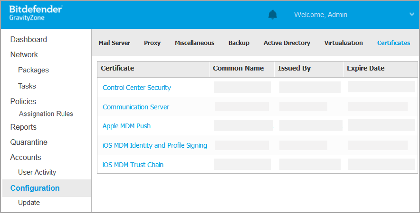Open the Communication Server certificate link
This screenshot has width=420, height=213.
(136, 107)
